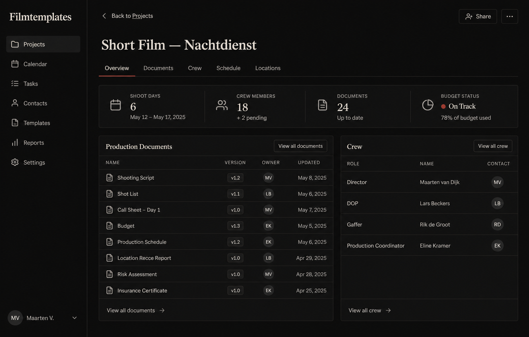The image size is (529, 337).
Task: Switch to the Schedule tab
Action: [229, 68]
